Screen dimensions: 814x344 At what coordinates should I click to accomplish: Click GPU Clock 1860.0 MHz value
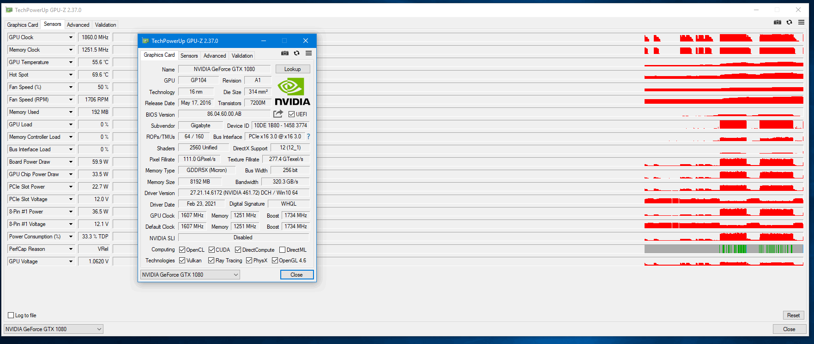click(x=94, y=37)
